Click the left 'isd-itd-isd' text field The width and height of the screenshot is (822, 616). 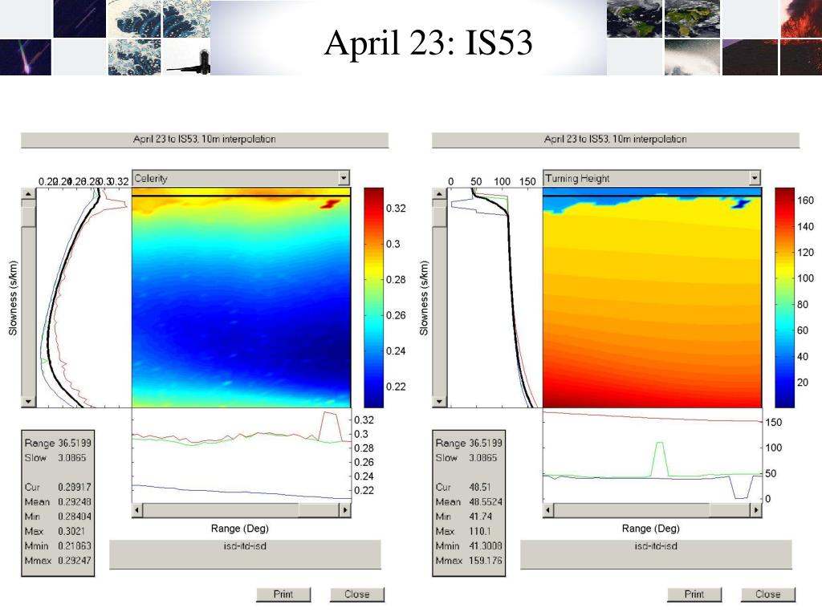pos(245,553)
